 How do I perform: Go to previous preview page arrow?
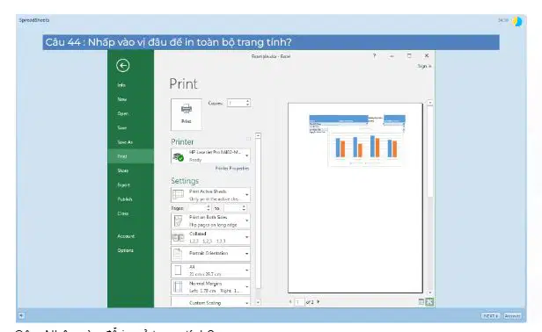(290, 302)
